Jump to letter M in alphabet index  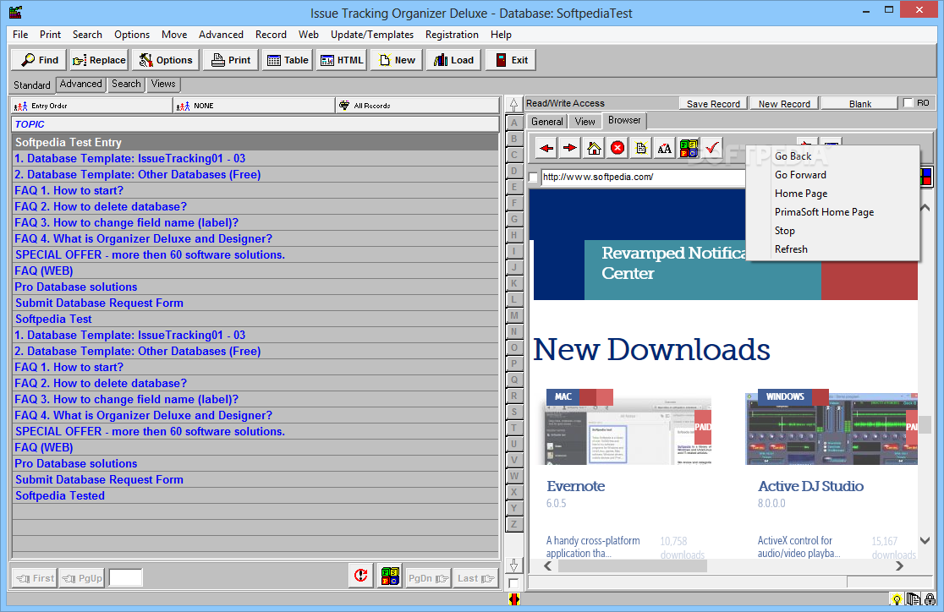coord(513,315)
